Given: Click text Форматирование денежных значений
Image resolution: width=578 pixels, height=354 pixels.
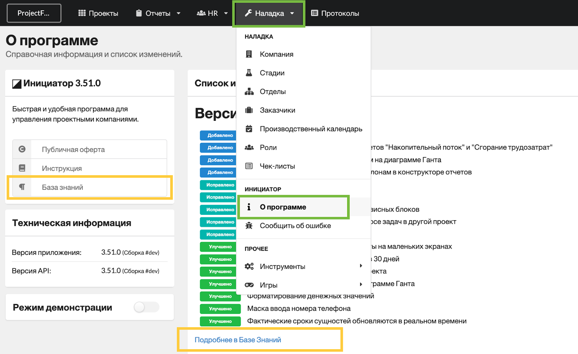Looking at the screenshot, I should point(311,296).
